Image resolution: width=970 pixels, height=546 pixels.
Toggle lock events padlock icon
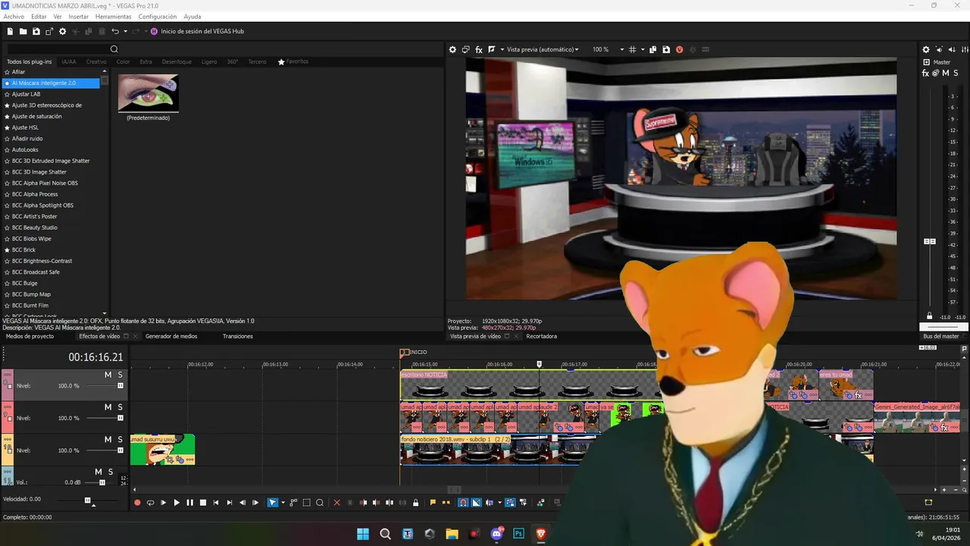click(x=415, y=502)
